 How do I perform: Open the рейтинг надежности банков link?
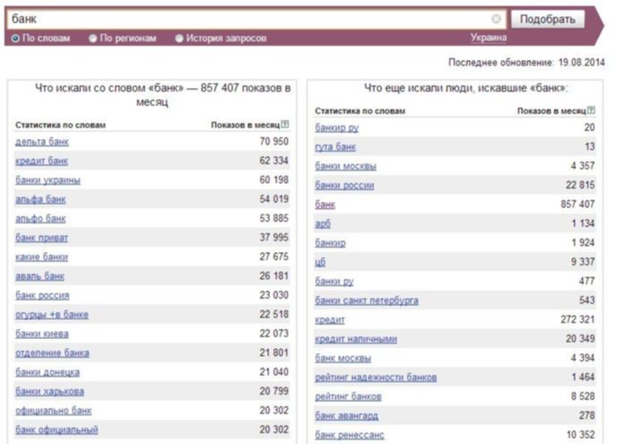click(376, 377)
